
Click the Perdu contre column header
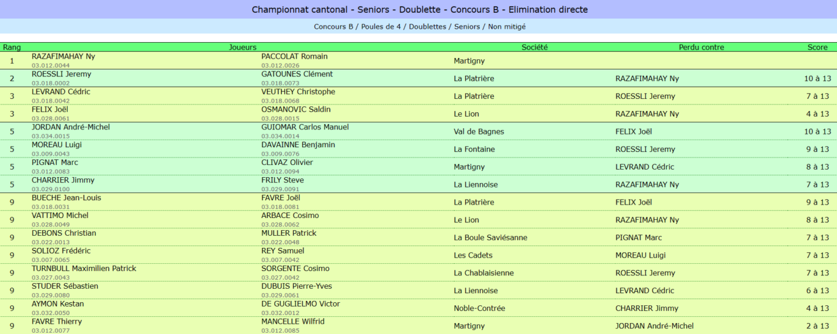[x=702, y=47]
